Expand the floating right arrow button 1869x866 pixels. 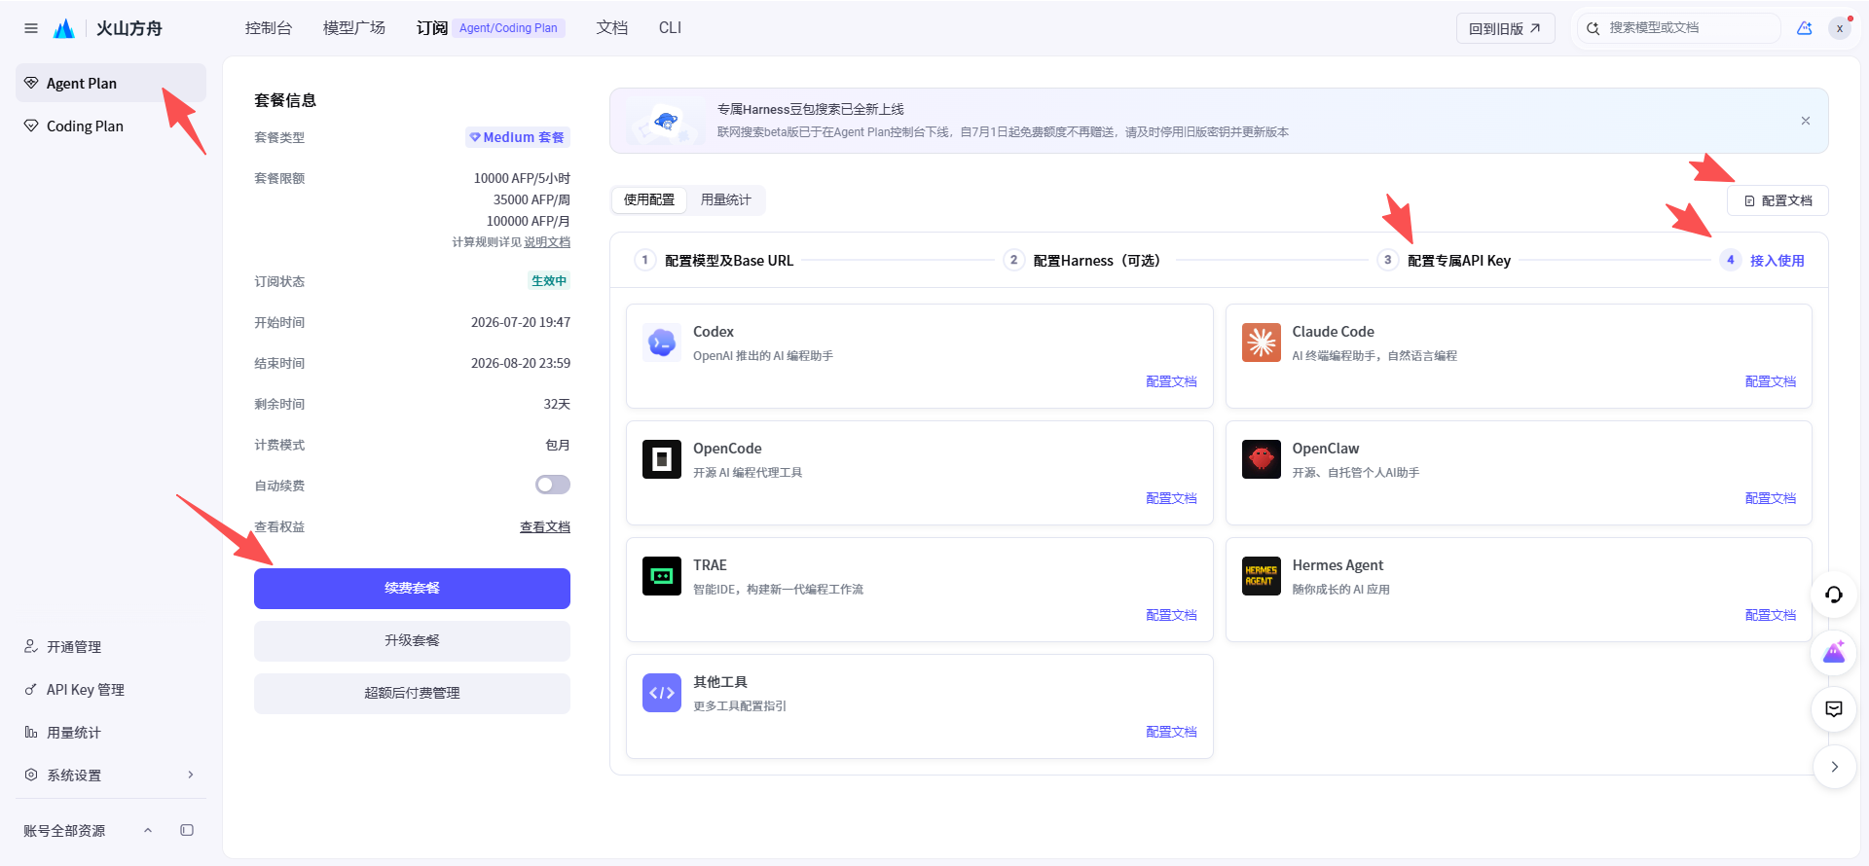[x=1834, y=767]
